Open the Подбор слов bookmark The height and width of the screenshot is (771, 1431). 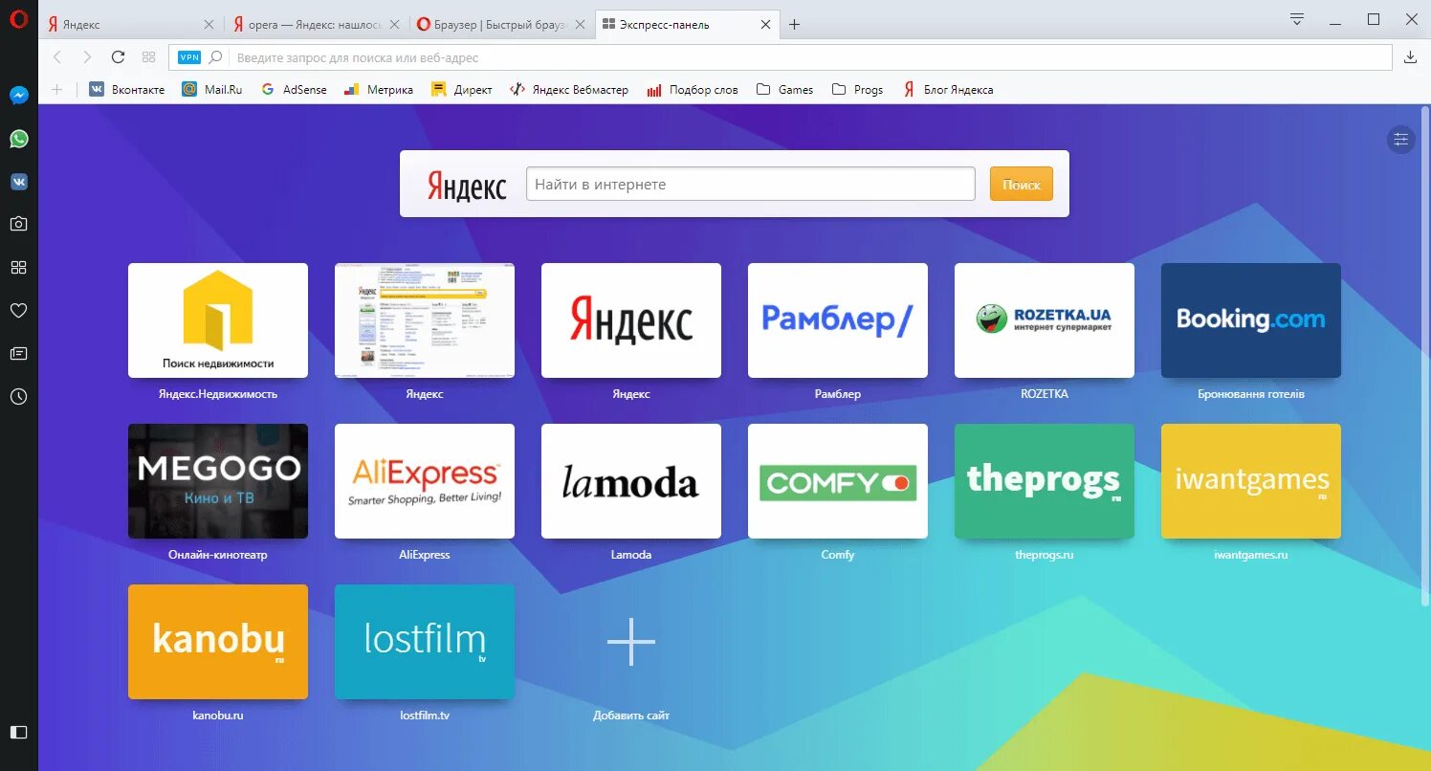pyautogui.click(x=693, y=89)
